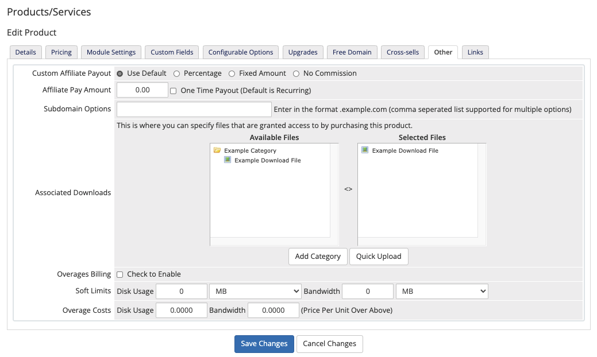This screenshot has width=597, height=357.
Task: Click the <> transfer arrows between lists
Action: (x=348, y=189)
